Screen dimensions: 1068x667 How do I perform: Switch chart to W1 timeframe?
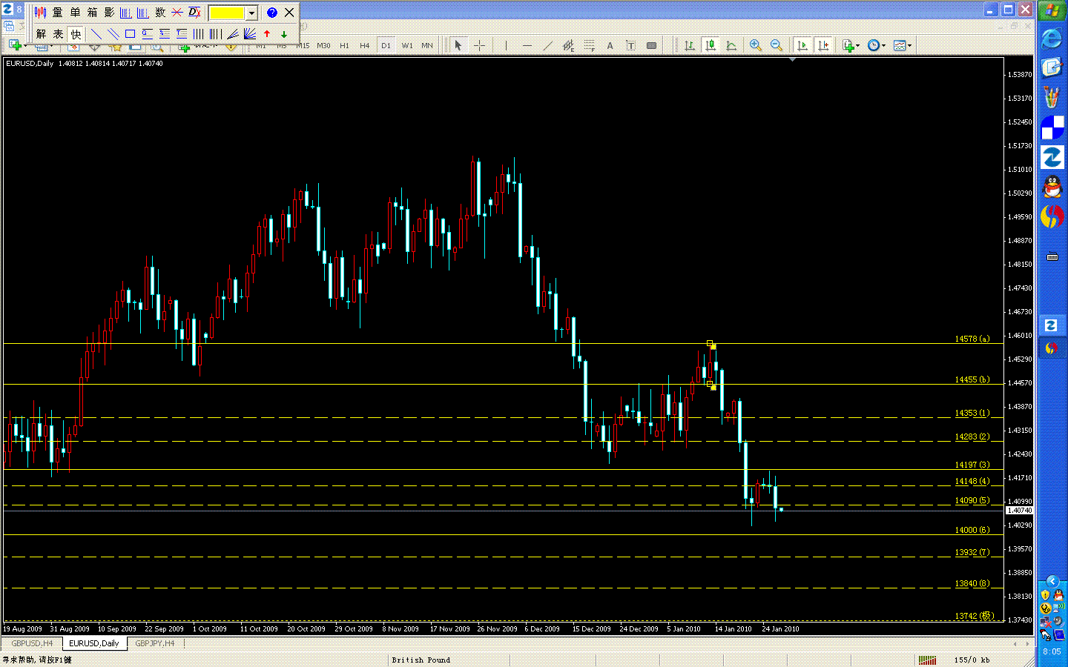407,46
